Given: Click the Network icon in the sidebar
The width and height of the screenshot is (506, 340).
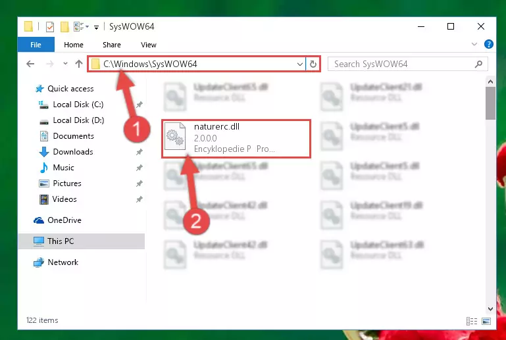Looking at the screenshot, I should tap(39, 262).
